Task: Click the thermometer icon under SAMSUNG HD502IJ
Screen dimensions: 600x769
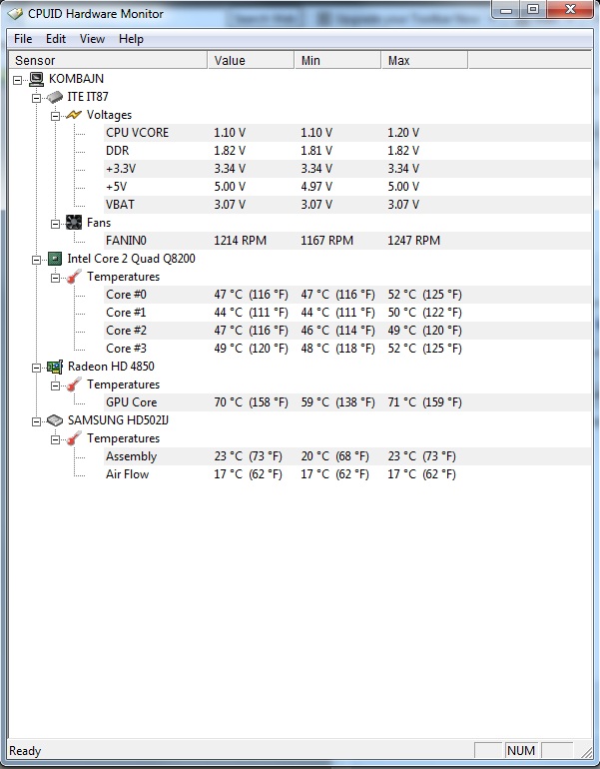Action: coord(74,438)
